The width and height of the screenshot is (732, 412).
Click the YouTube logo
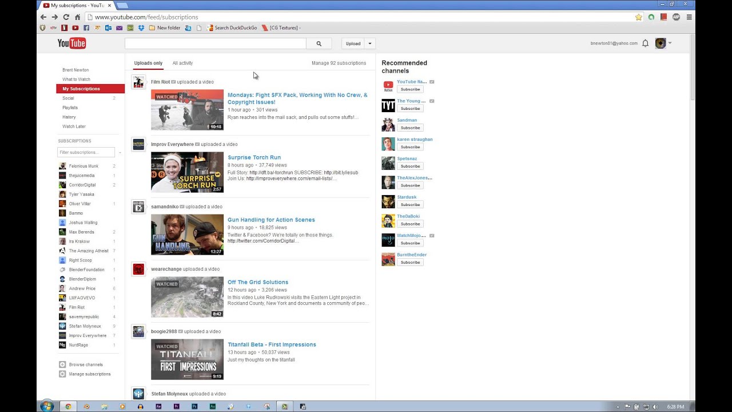pos(71,43)
